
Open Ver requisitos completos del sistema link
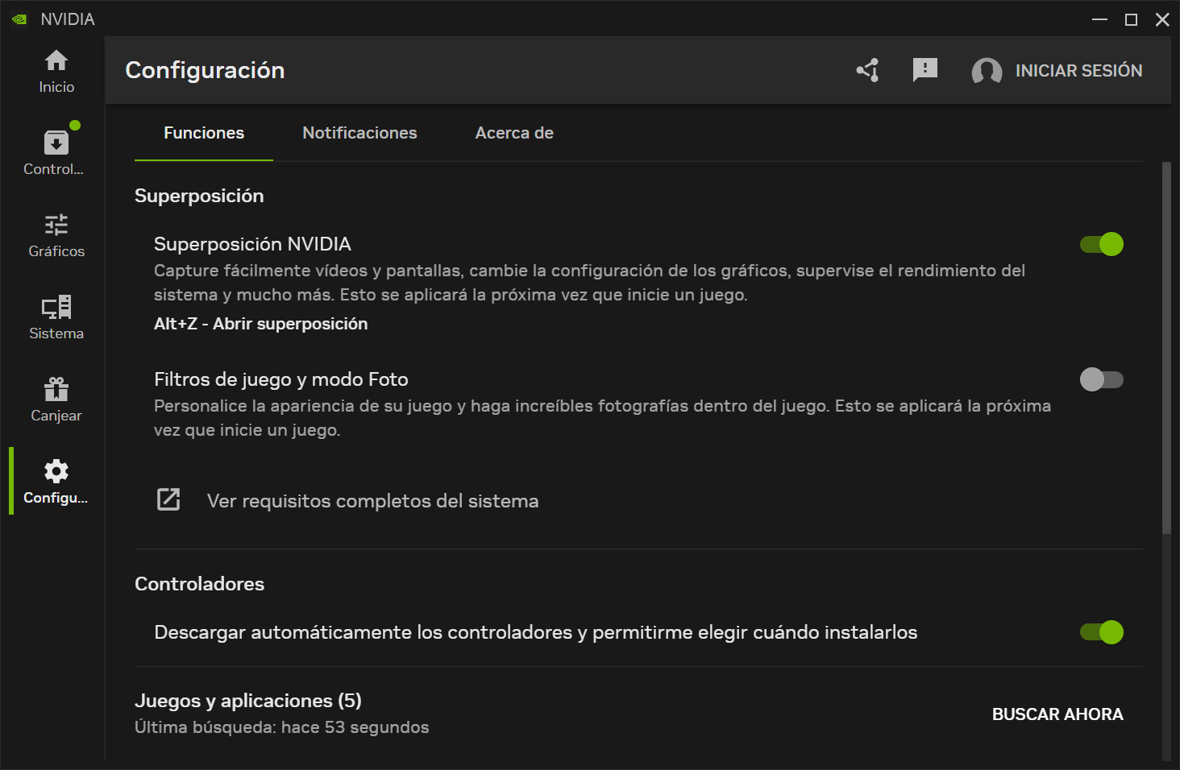click(372, 501)
